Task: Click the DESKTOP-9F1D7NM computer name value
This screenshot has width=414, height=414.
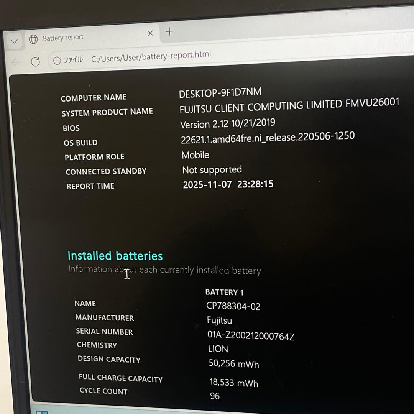Action: [220, 92]
